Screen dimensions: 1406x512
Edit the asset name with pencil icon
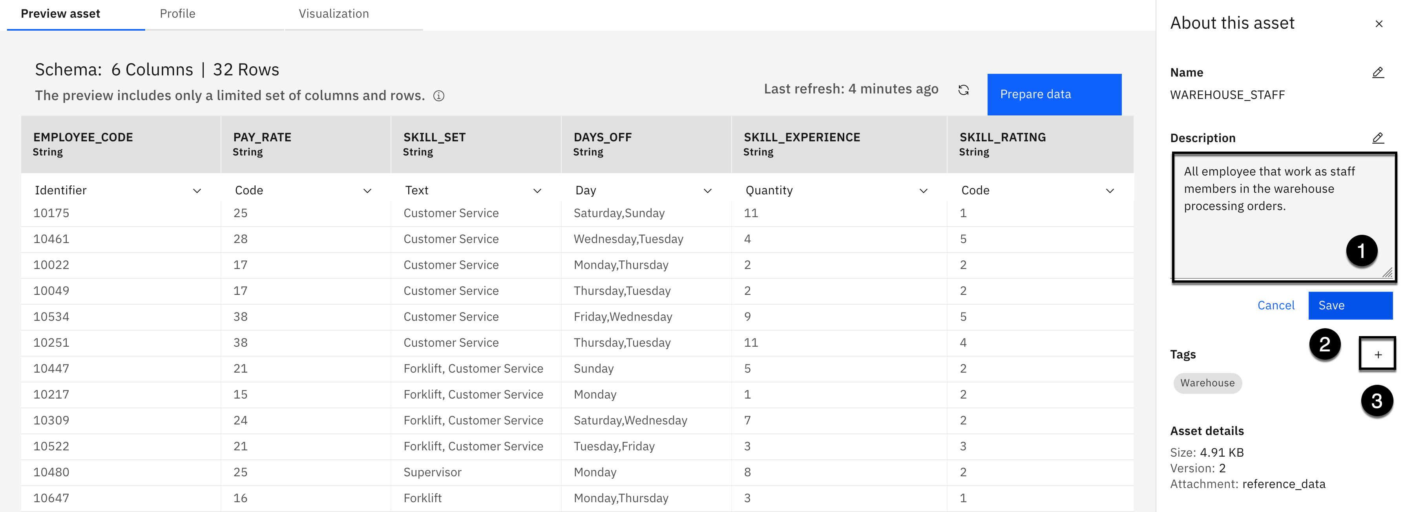click(x=1378, y=73)
